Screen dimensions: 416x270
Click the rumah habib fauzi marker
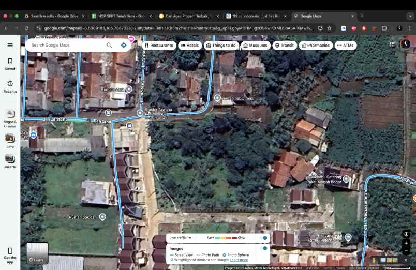217,98
